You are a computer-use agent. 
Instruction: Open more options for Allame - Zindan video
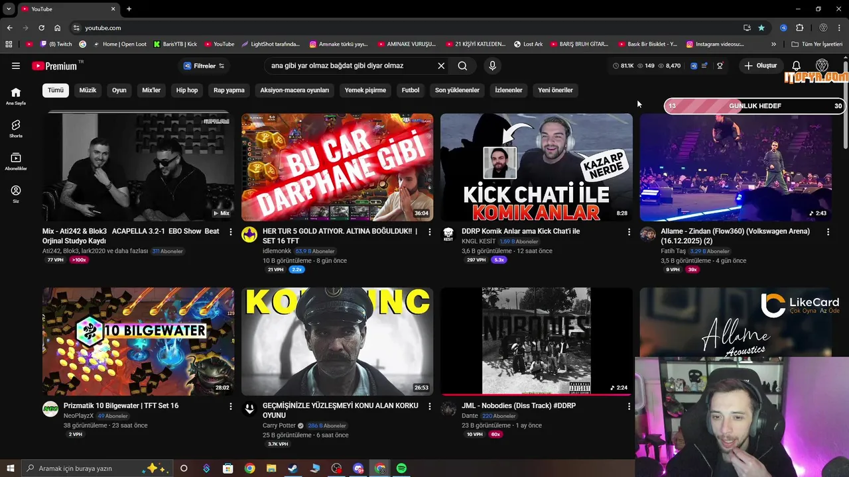pyautogui.click(x=828, y=232)
